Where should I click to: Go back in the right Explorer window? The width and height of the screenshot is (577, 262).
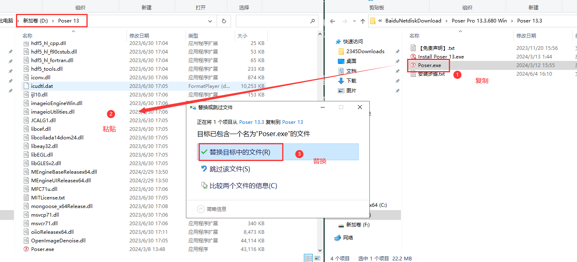tap(333, 21)
